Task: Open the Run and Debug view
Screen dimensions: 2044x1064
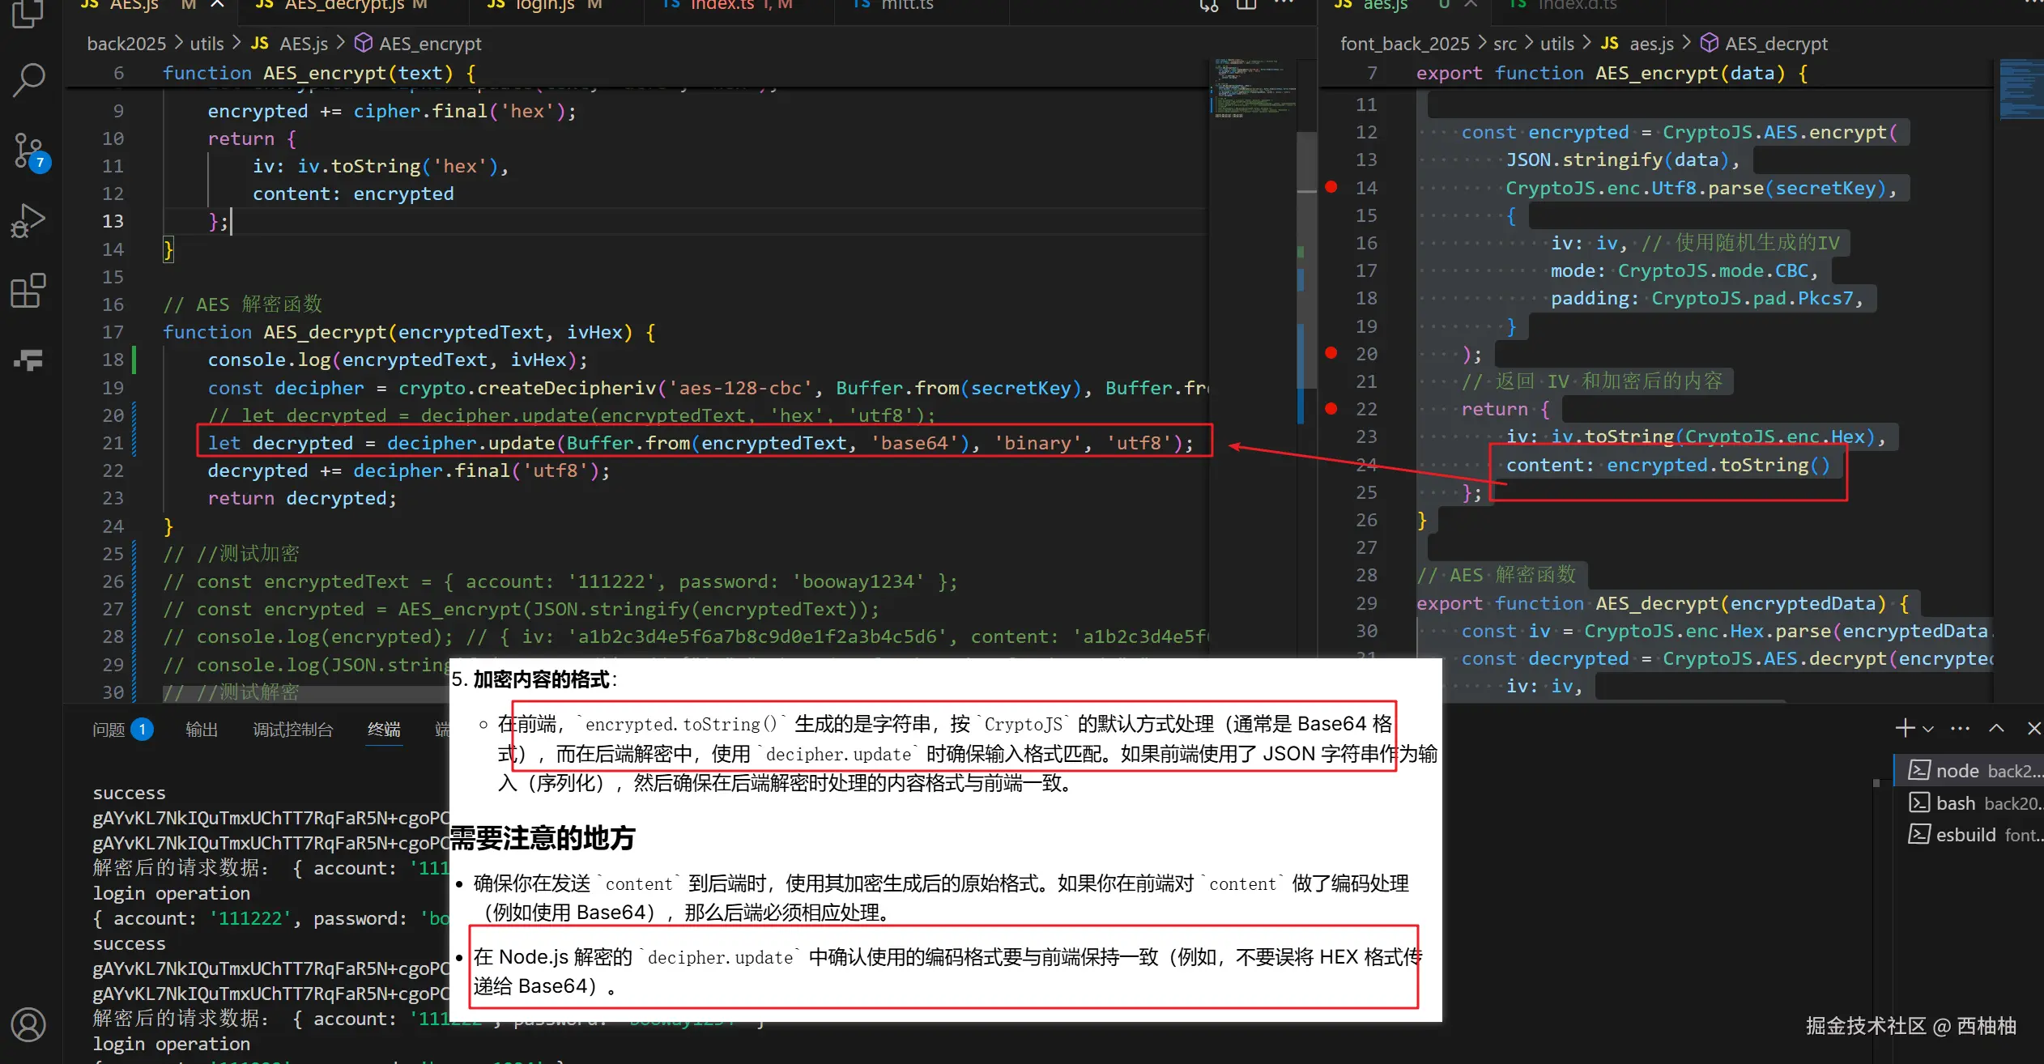Action: pyautogui.click(x=29, y=220)
